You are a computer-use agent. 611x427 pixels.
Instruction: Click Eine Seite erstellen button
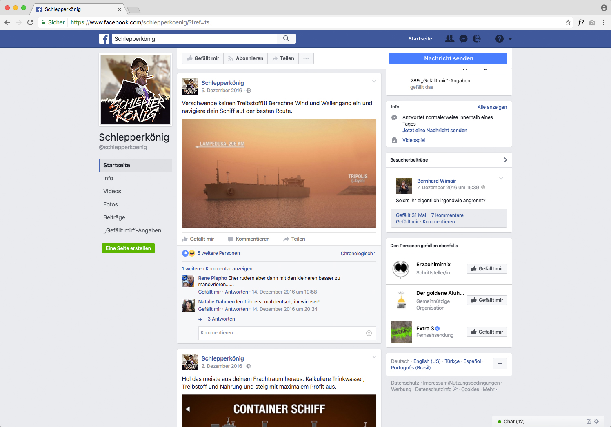128,248
